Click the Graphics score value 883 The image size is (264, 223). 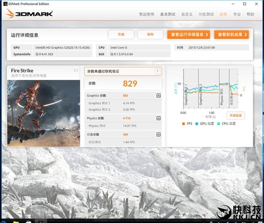[126, 95]
